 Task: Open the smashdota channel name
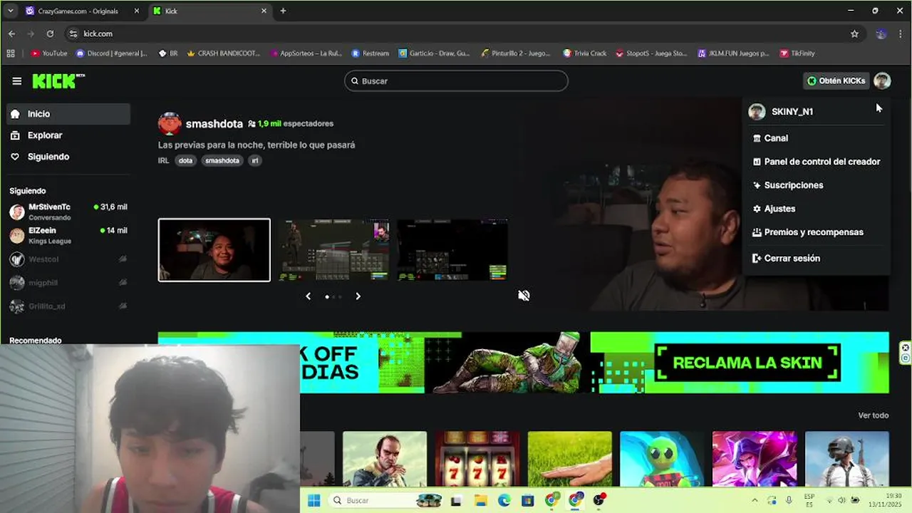(x=214, y=124)
